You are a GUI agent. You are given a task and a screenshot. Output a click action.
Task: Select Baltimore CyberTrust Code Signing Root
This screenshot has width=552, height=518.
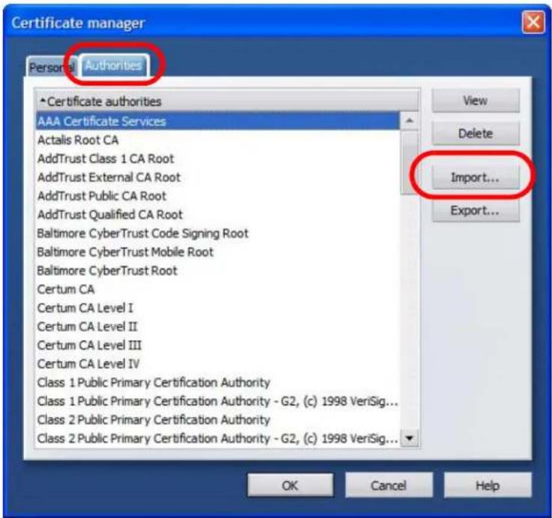pyautogui.click(x=217, y=234)
